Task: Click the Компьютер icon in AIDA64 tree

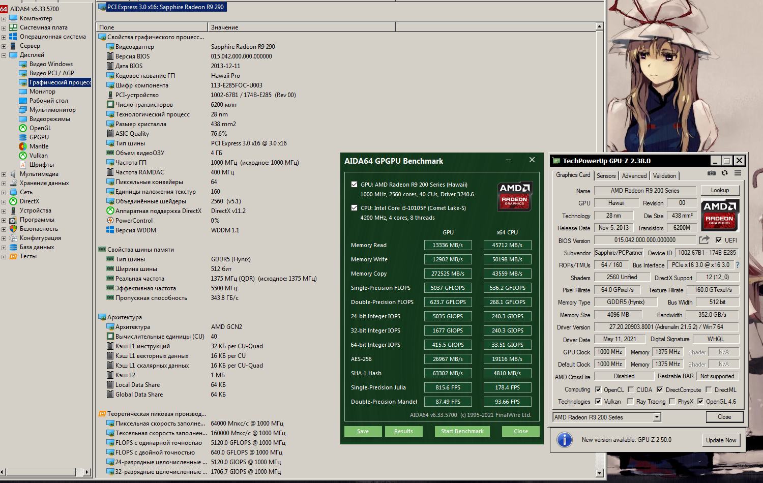Action: (x=13, y=18)
